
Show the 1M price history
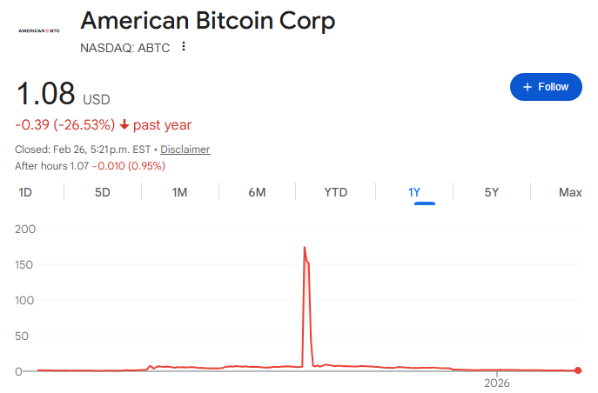pyautogui.click(x=179, y=192)
